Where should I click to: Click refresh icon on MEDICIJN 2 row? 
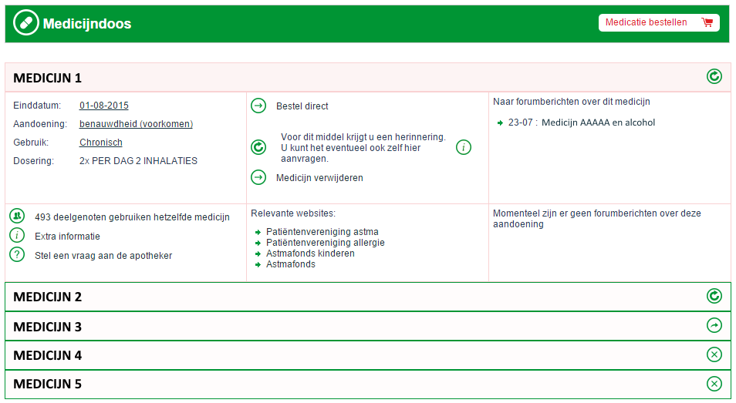pos(714,296)
